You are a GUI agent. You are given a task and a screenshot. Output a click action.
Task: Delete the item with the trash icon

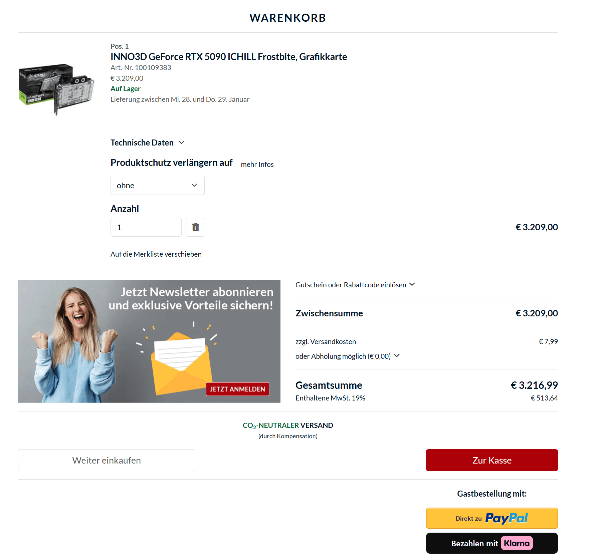click(x=195, y=227)
